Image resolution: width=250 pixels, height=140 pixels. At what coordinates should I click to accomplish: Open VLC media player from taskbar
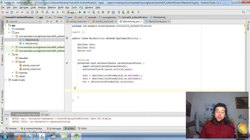coord(19,136)
